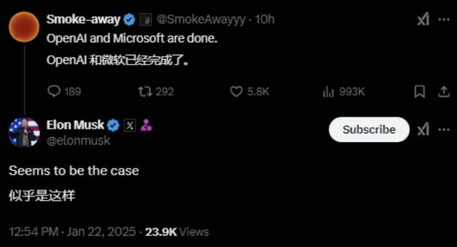Click the X affiliation badge beside Elon Musk
Screen dimensions: 457x247
click(130, 126)
